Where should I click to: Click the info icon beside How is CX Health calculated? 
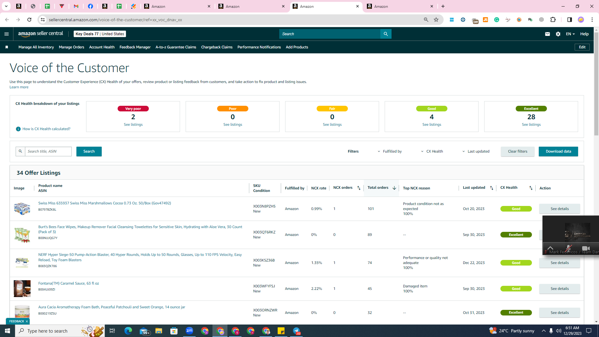point(18,129)
